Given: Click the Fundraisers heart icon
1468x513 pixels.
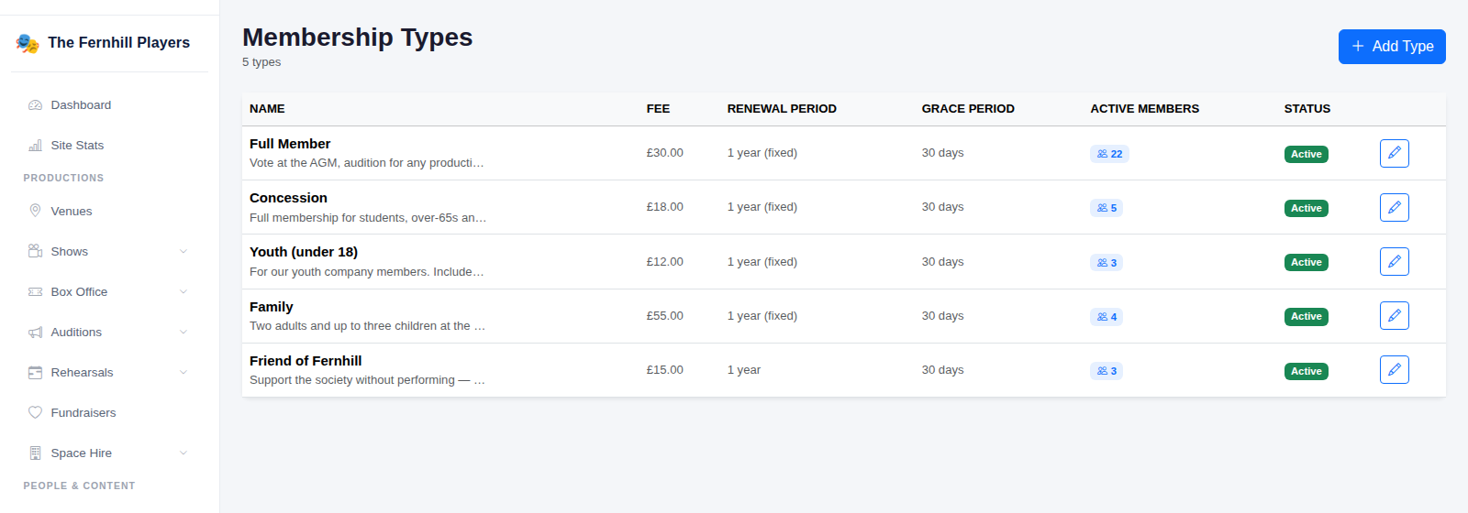Looking at the screenshot, I should (x=35, y=413).
